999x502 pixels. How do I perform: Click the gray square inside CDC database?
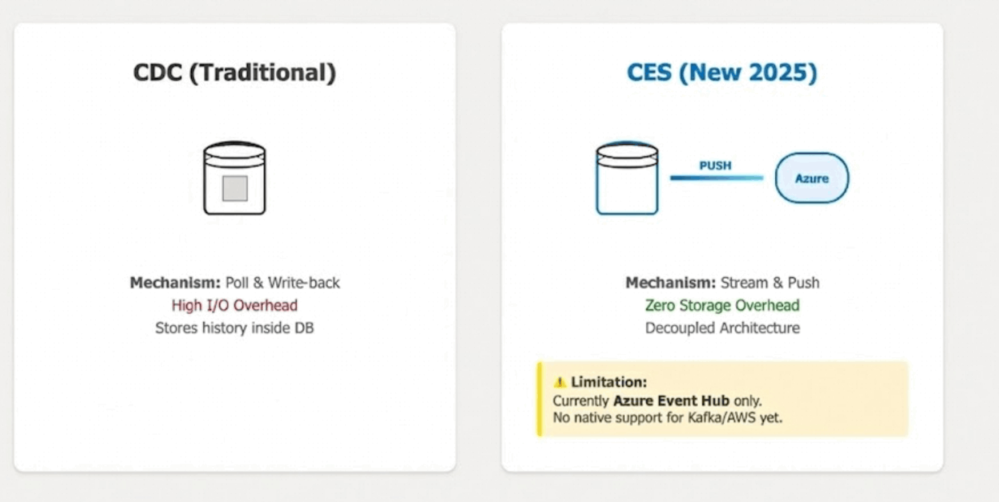pos(235,188)
